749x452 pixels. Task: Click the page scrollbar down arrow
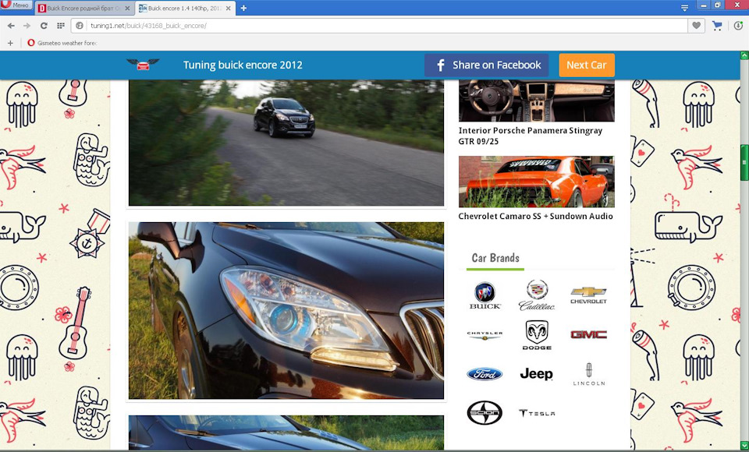point(744,445)
